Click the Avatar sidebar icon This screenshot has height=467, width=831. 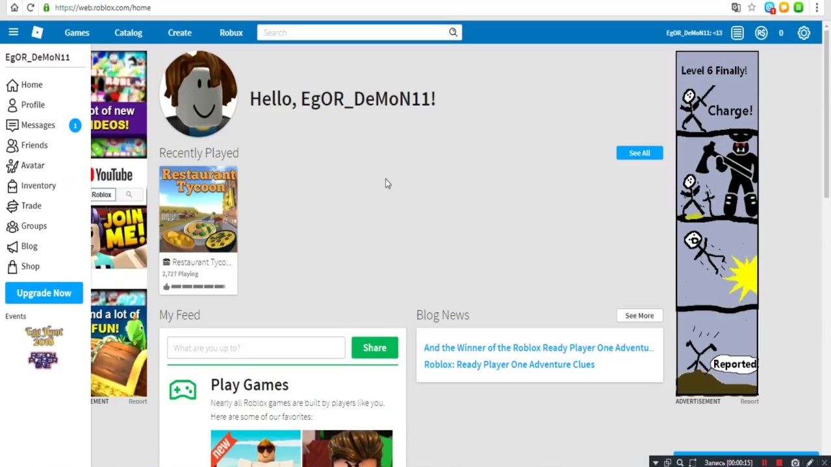click(x=12, y=165)
